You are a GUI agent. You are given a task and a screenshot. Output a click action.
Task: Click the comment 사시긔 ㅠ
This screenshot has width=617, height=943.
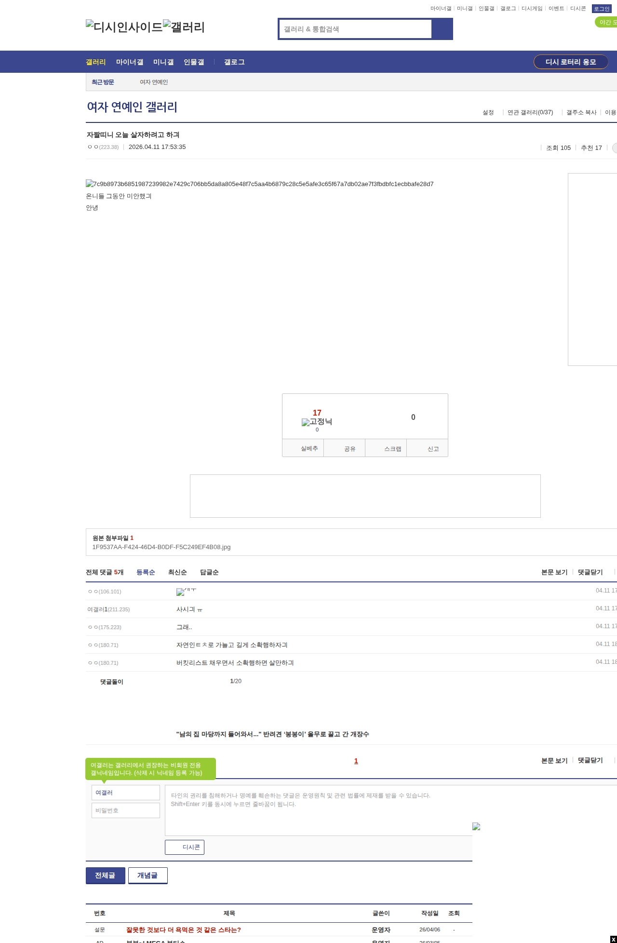189,609
